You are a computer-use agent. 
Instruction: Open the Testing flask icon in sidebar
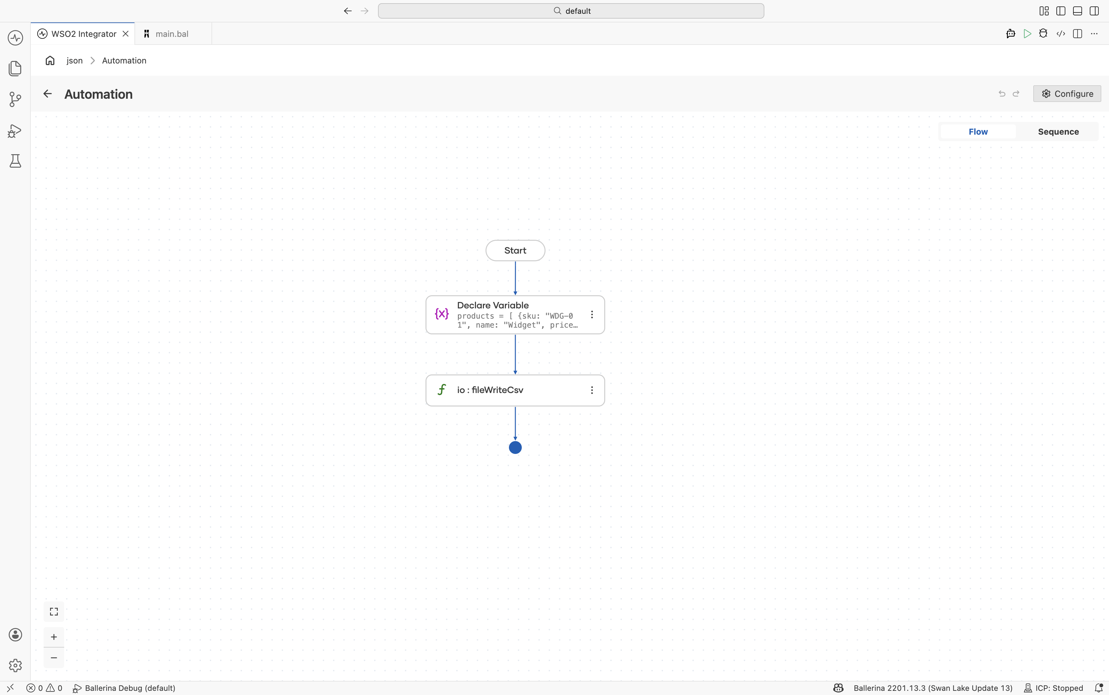tap(15, 161)
